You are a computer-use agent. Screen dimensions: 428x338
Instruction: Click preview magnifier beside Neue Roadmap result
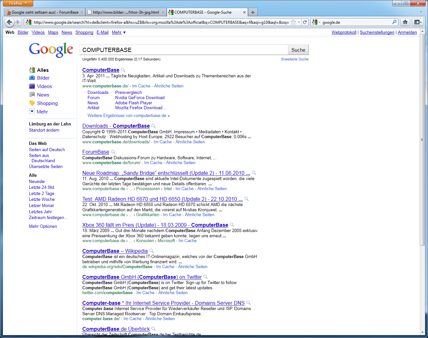[254, 173]
